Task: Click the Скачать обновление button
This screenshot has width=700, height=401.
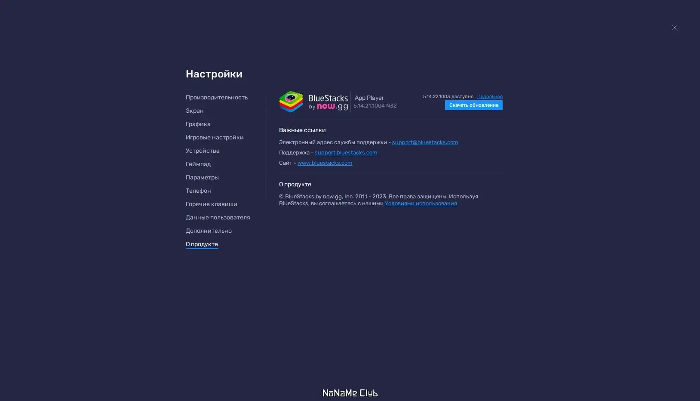Action: 474,105
